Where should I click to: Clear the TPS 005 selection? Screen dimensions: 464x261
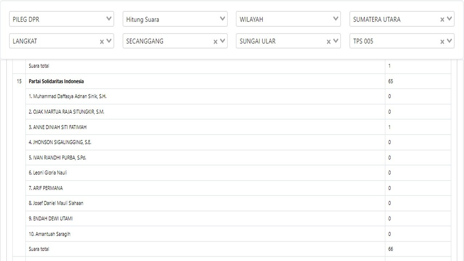coord(442,42)
